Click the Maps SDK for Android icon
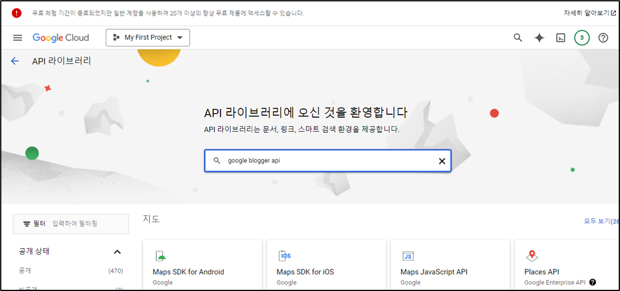Image resolution: width=620 pixels, height=291 pixels. 160,256
